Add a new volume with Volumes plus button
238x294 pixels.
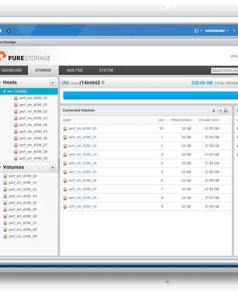[x=53, y=167]
